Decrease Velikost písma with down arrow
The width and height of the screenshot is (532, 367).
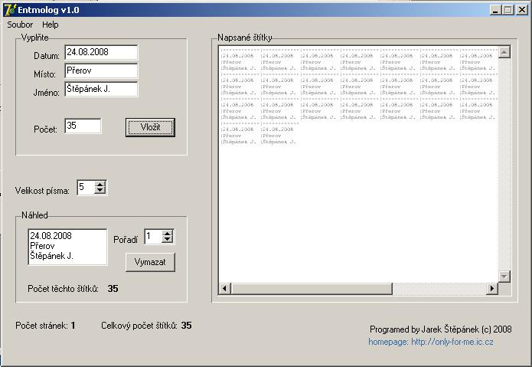tap(100, 191)
